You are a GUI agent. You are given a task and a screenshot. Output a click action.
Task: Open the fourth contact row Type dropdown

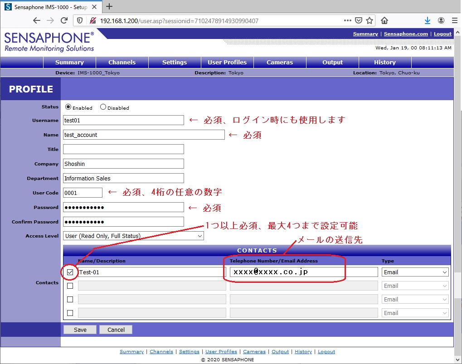[x=415, y=313]
